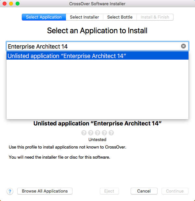The image size is (195, 201).
Task: Click the last rating question-mark circle
Action: (x=111, y=133)
